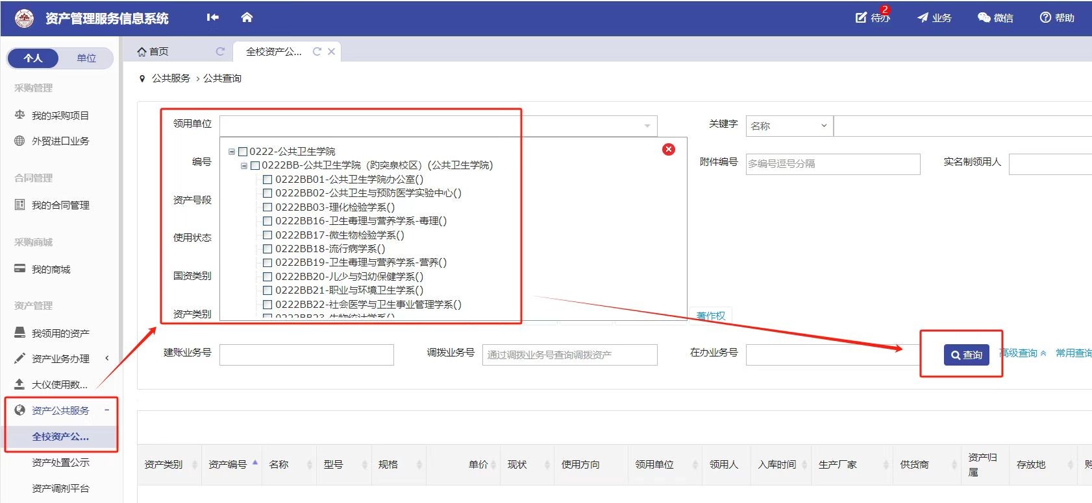The height and width of the screenshot is (503, 1092).
Task: Click the home icon in top header
Action: click(x=246, y=18)
